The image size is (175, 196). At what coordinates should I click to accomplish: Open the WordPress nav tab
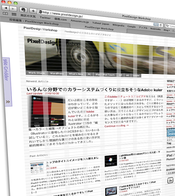[x=57, y=73]
